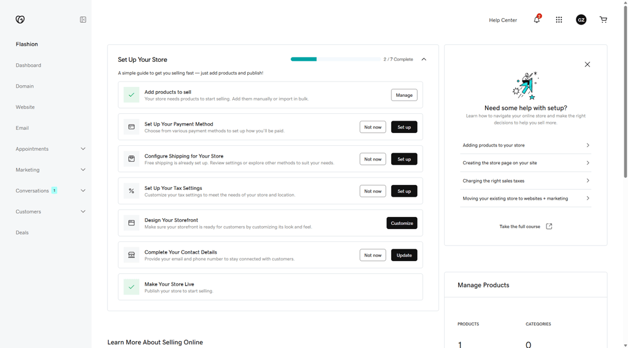Screen dimensions: 628x348
Task: Click the CATEGORIES label
Action: tap(538, 324)
